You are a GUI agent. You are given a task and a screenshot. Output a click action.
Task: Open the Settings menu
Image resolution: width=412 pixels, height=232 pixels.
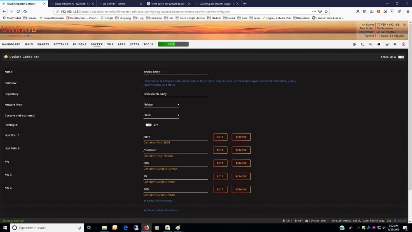point(61,45)
